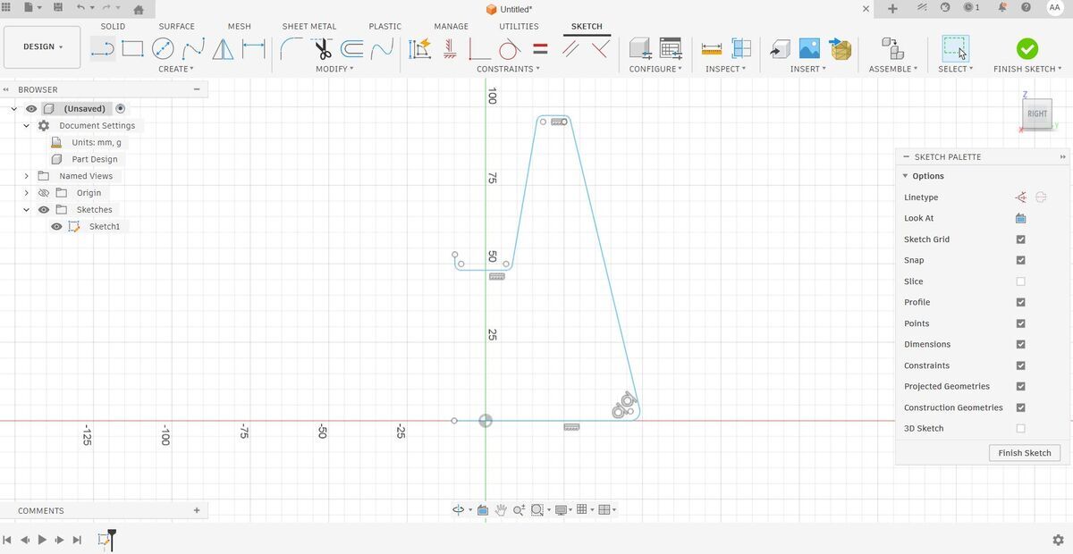
Task: Click the Window Select tool icon
Action: pyautogui.click(x=955, y=48)
